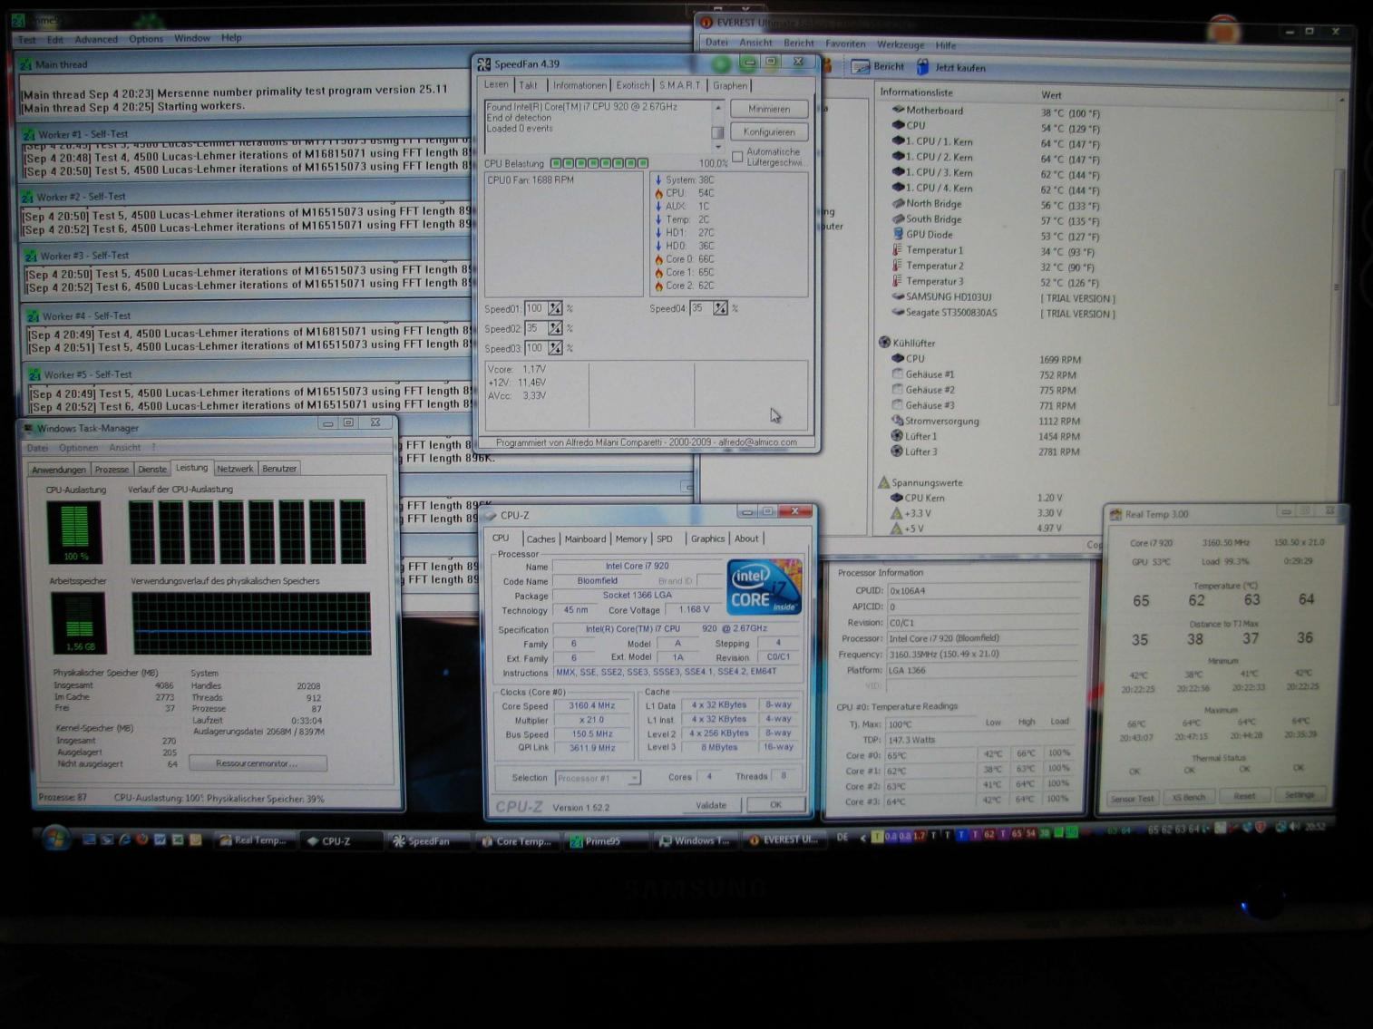Click the Temperatur 1 thermometer icon
Viewport: 1373px width, 1029px height.
click(898, 250)
